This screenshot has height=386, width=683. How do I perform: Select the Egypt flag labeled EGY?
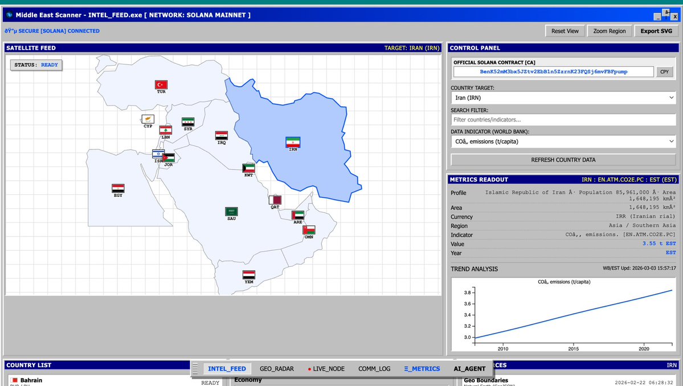pyautogui.click(x=118, y=188)
